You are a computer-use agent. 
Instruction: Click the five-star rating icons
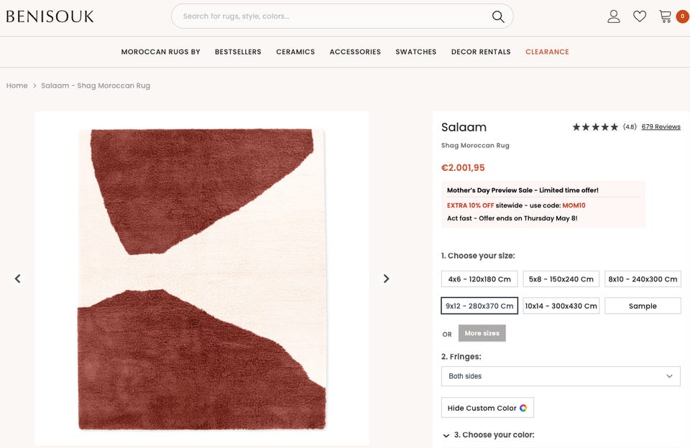(x=595, y=127)
